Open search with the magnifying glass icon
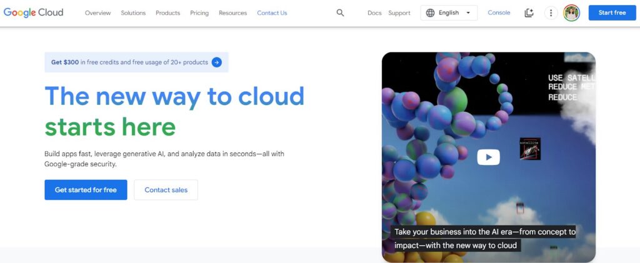Image resolution: width=640 pixels, height=263 pixels. point(340,12)
